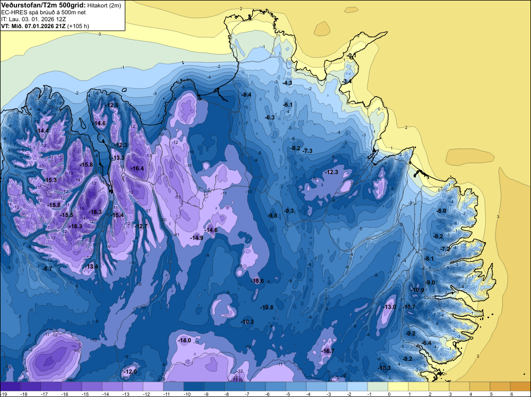Image resolution: width=531 pixels, height=397 pixels.
Task: Click legend swatch between -13 and -12
Action: (133, 386)
